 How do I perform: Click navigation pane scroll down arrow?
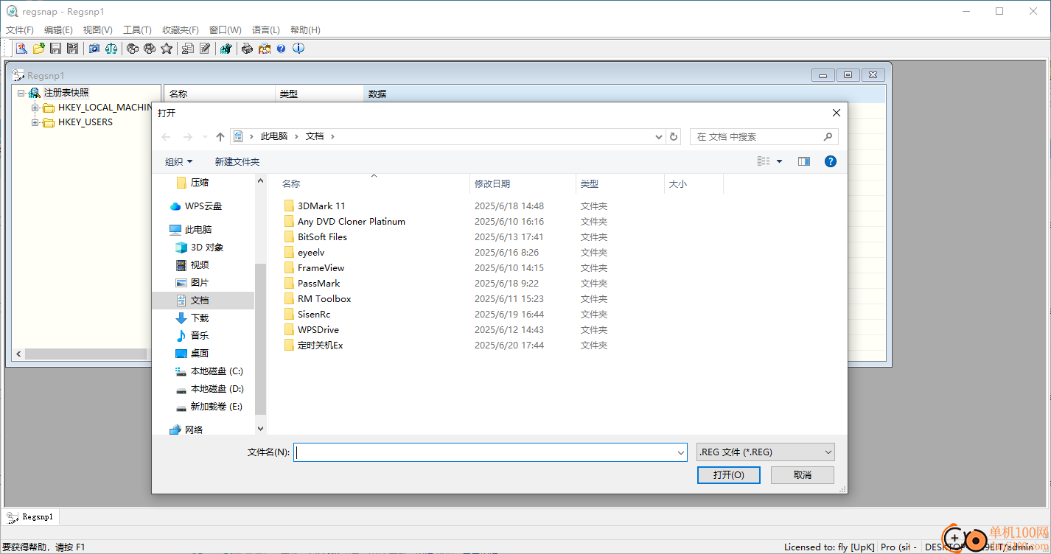(260, 428)
